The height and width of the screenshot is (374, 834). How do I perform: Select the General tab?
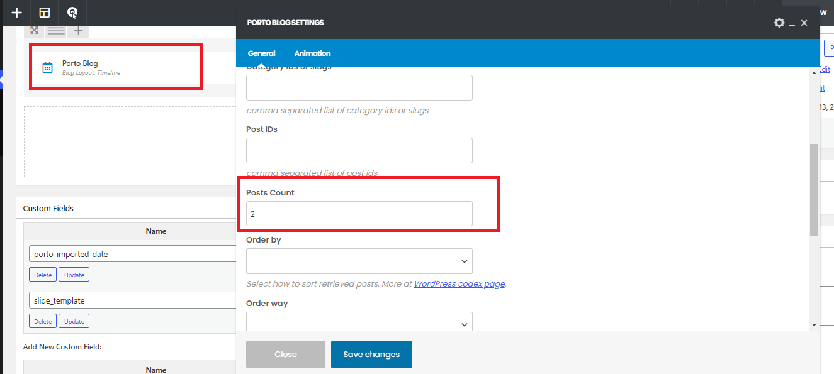(262, 53)
